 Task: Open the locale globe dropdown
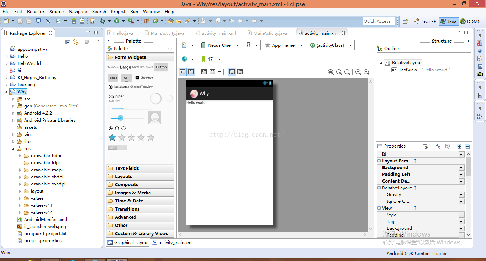187,59
